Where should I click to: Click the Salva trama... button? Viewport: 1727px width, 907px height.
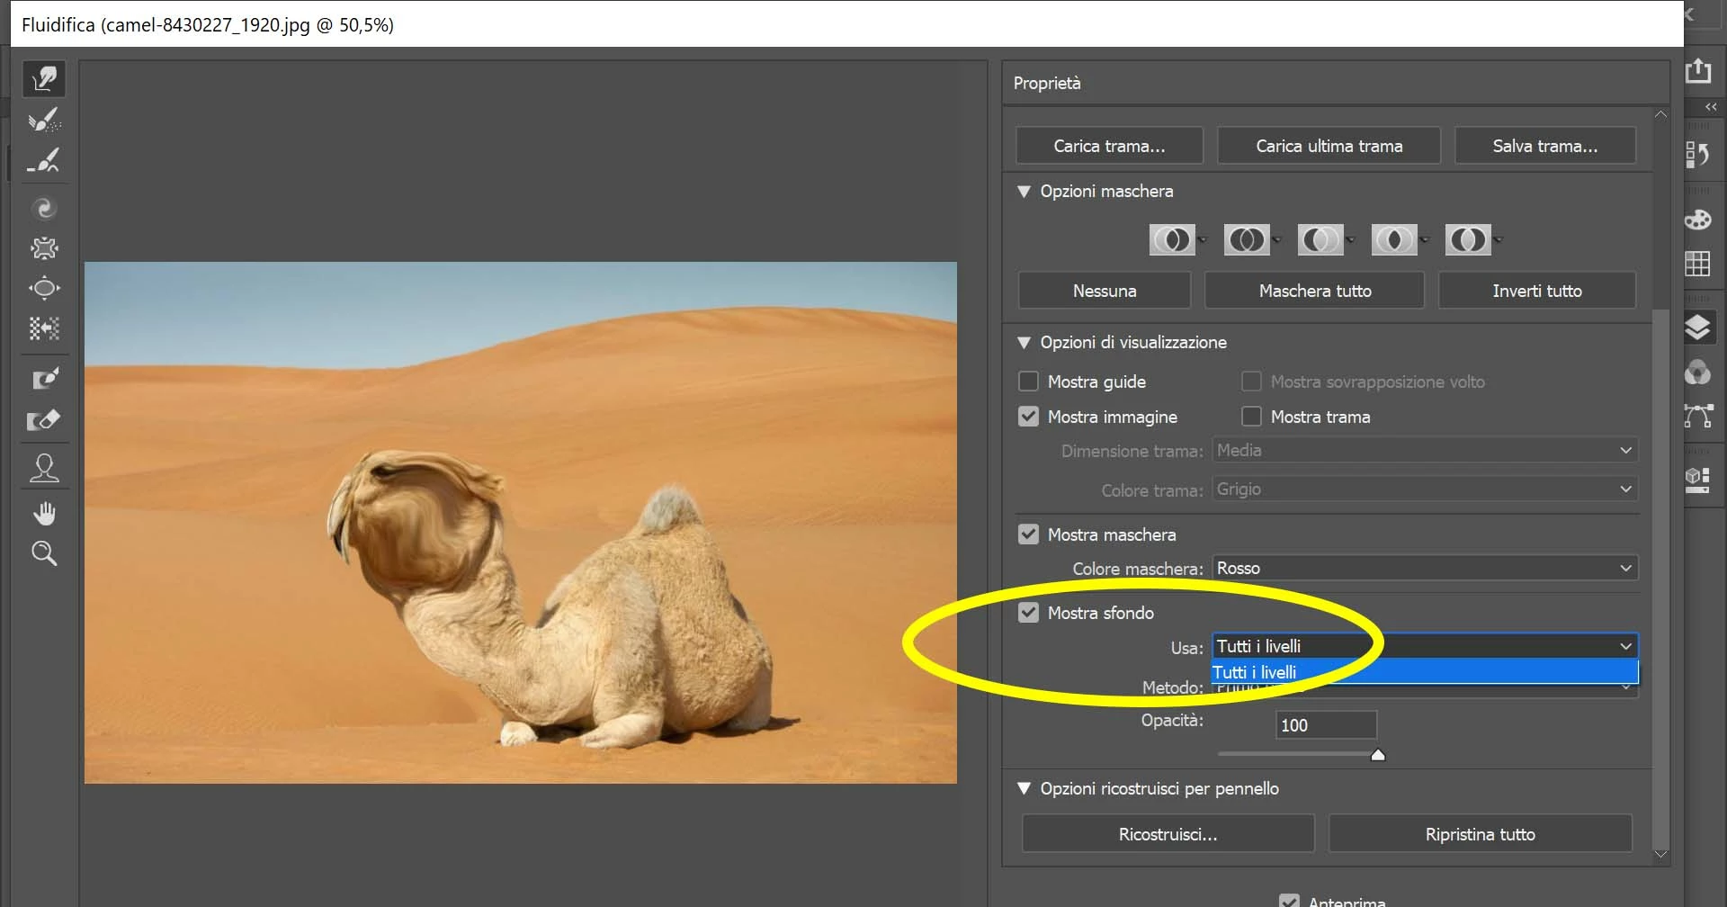pyautogui.click(x=1544, y=146)
